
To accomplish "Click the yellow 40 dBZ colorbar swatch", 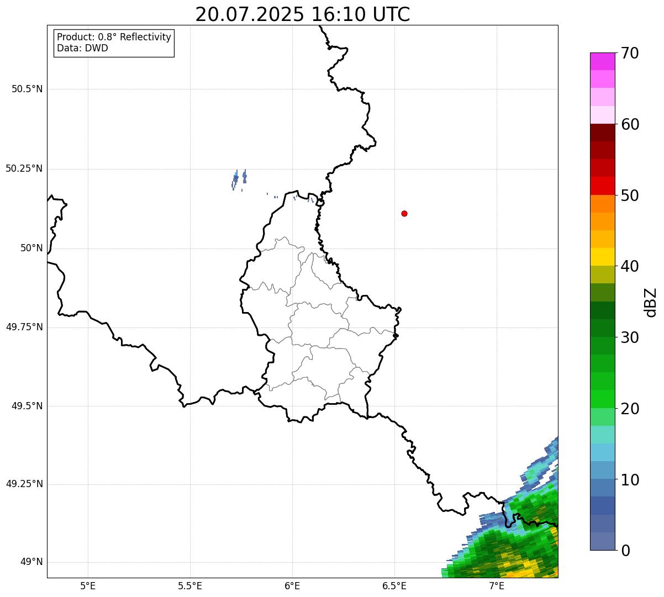I will point(602,257).
